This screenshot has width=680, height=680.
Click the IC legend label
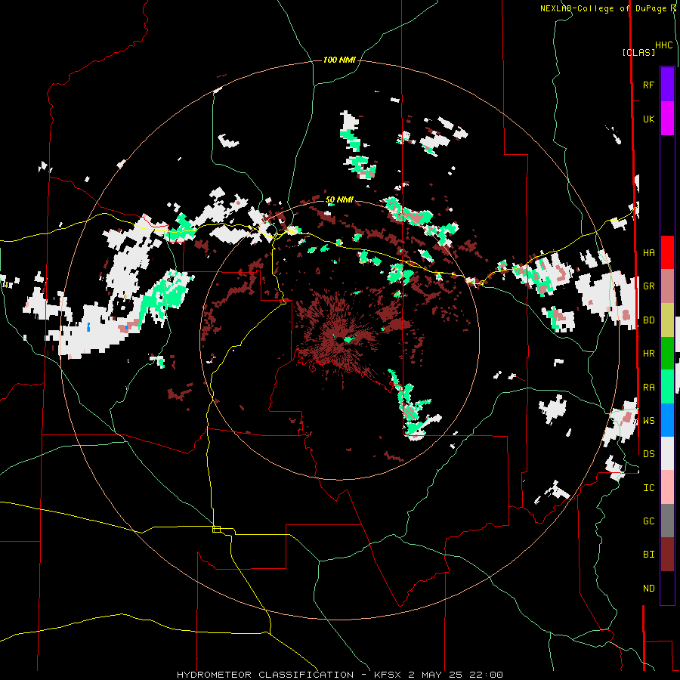click(x=648, y=487)
